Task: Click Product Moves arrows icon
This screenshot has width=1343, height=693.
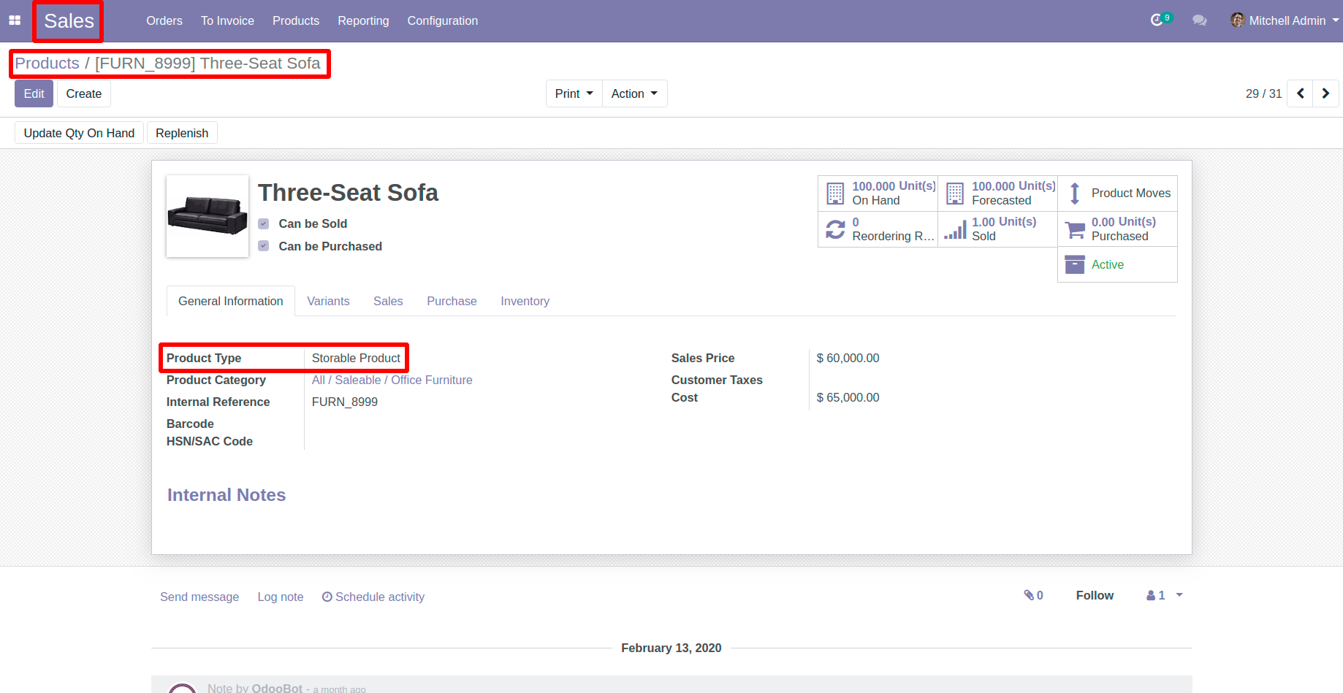Action: click(1075, 194)
